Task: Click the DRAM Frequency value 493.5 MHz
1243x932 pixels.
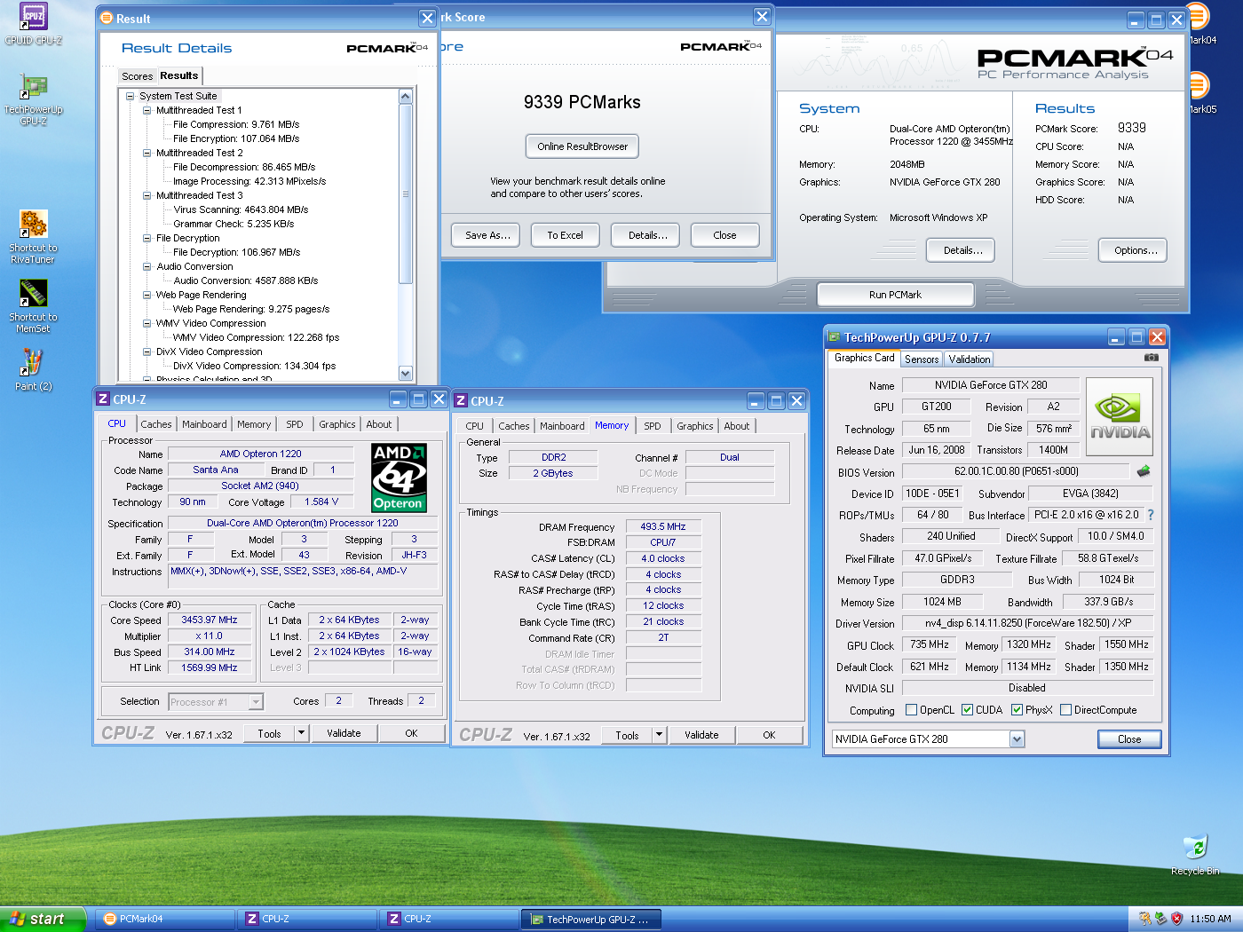Action: click(663, 526)
